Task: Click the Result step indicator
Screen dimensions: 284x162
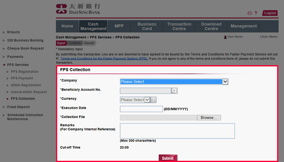Action: [89, 43]
